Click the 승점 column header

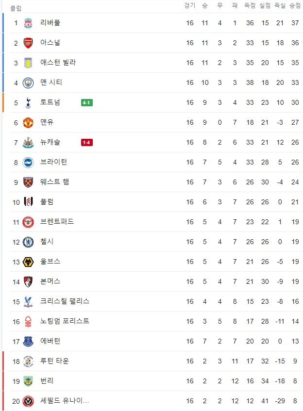pos(295,5)
